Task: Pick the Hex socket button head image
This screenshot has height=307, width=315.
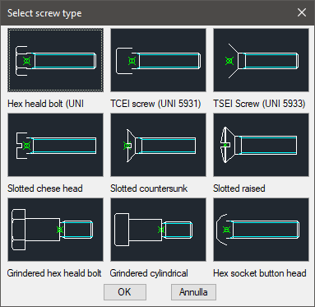Action: pyautogui.click(x=262, y=230)
